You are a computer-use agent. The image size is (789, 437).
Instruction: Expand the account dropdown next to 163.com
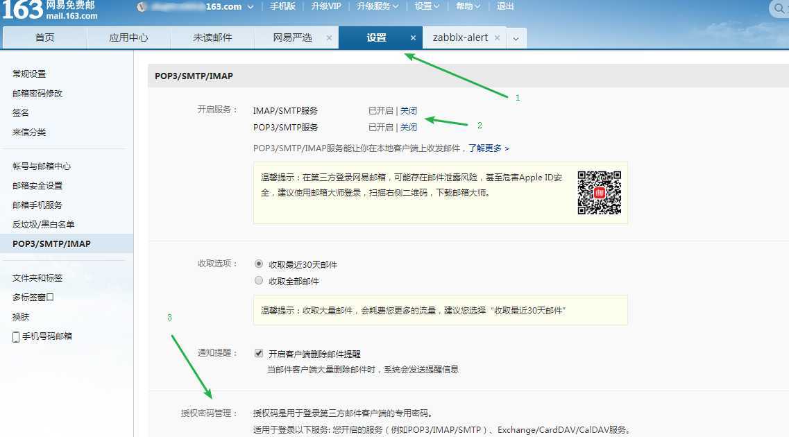pyautogui.click(x=250, y=6)
